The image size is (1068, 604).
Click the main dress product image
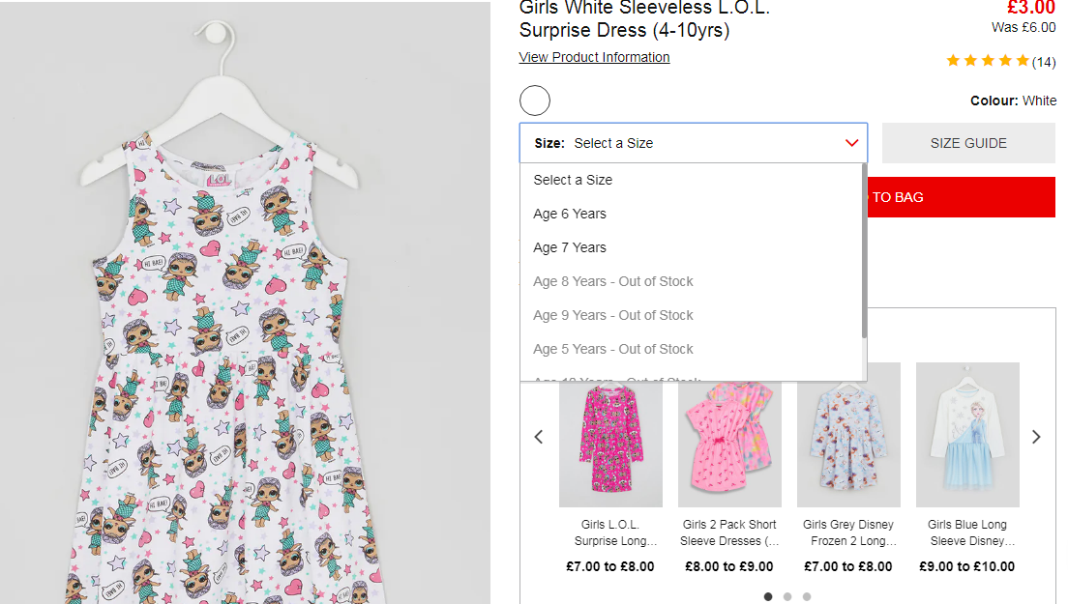pyautogui.click(x=245, y=303)
